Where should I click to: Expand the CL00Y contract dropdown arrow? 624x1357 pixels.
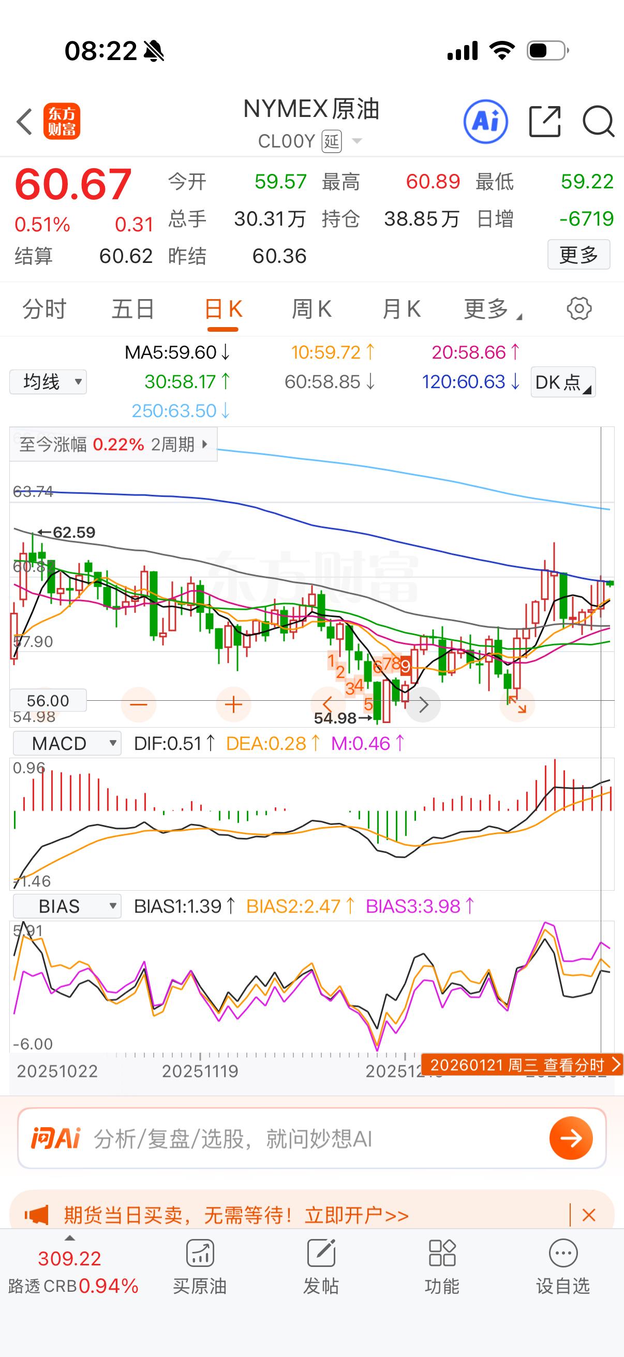[x=356, y=141]
